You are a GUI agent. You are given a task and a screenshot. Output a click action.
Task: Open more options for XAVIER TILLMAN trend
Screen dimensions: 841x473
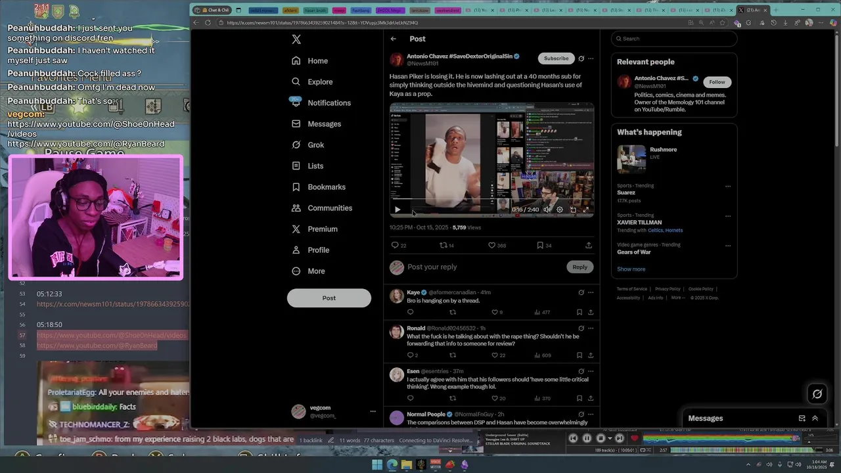click(727, 215)
